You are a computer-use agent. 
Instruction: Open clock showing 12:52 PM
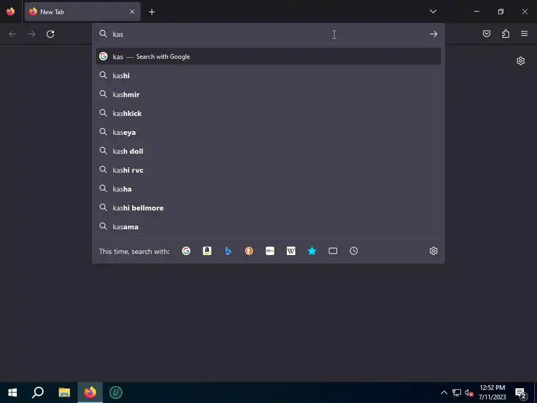[x=492, y=393]
